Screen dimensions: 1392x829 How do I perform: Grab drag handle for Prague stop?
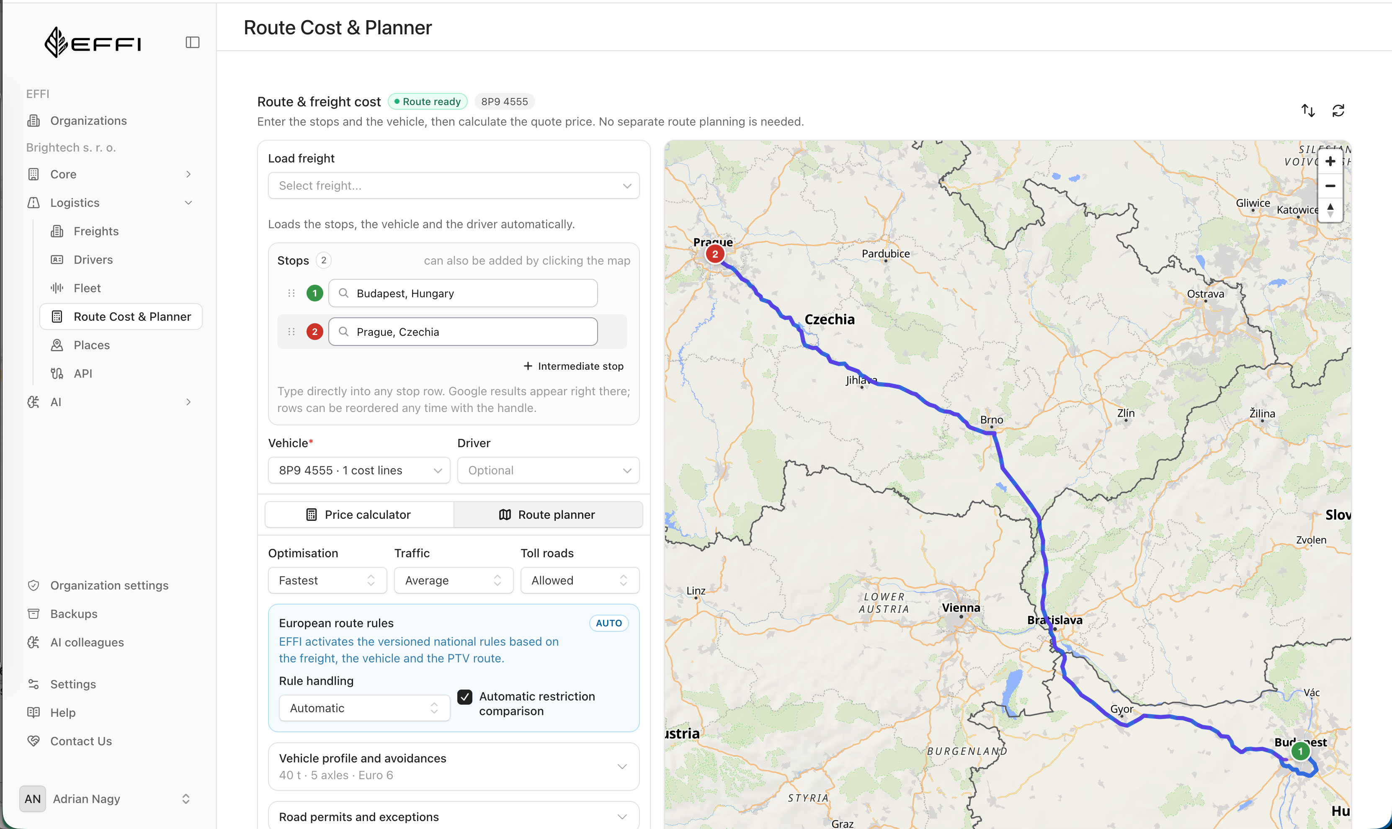pos(291,332)
